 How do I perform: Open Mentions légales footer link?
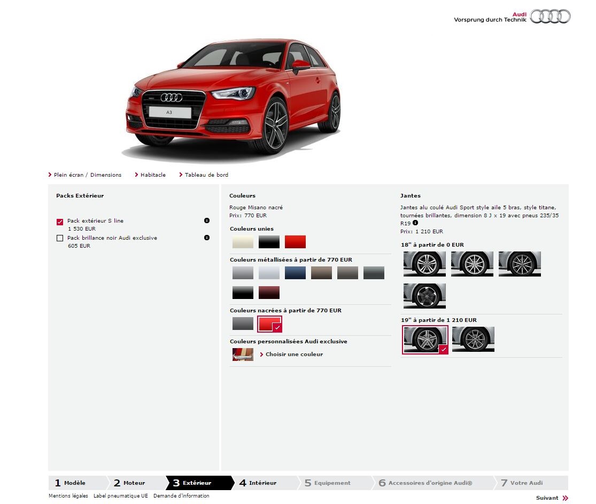click(68, 496)
